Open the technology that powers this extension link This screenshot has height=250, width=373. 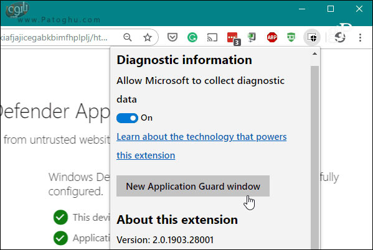coord(202,146)
